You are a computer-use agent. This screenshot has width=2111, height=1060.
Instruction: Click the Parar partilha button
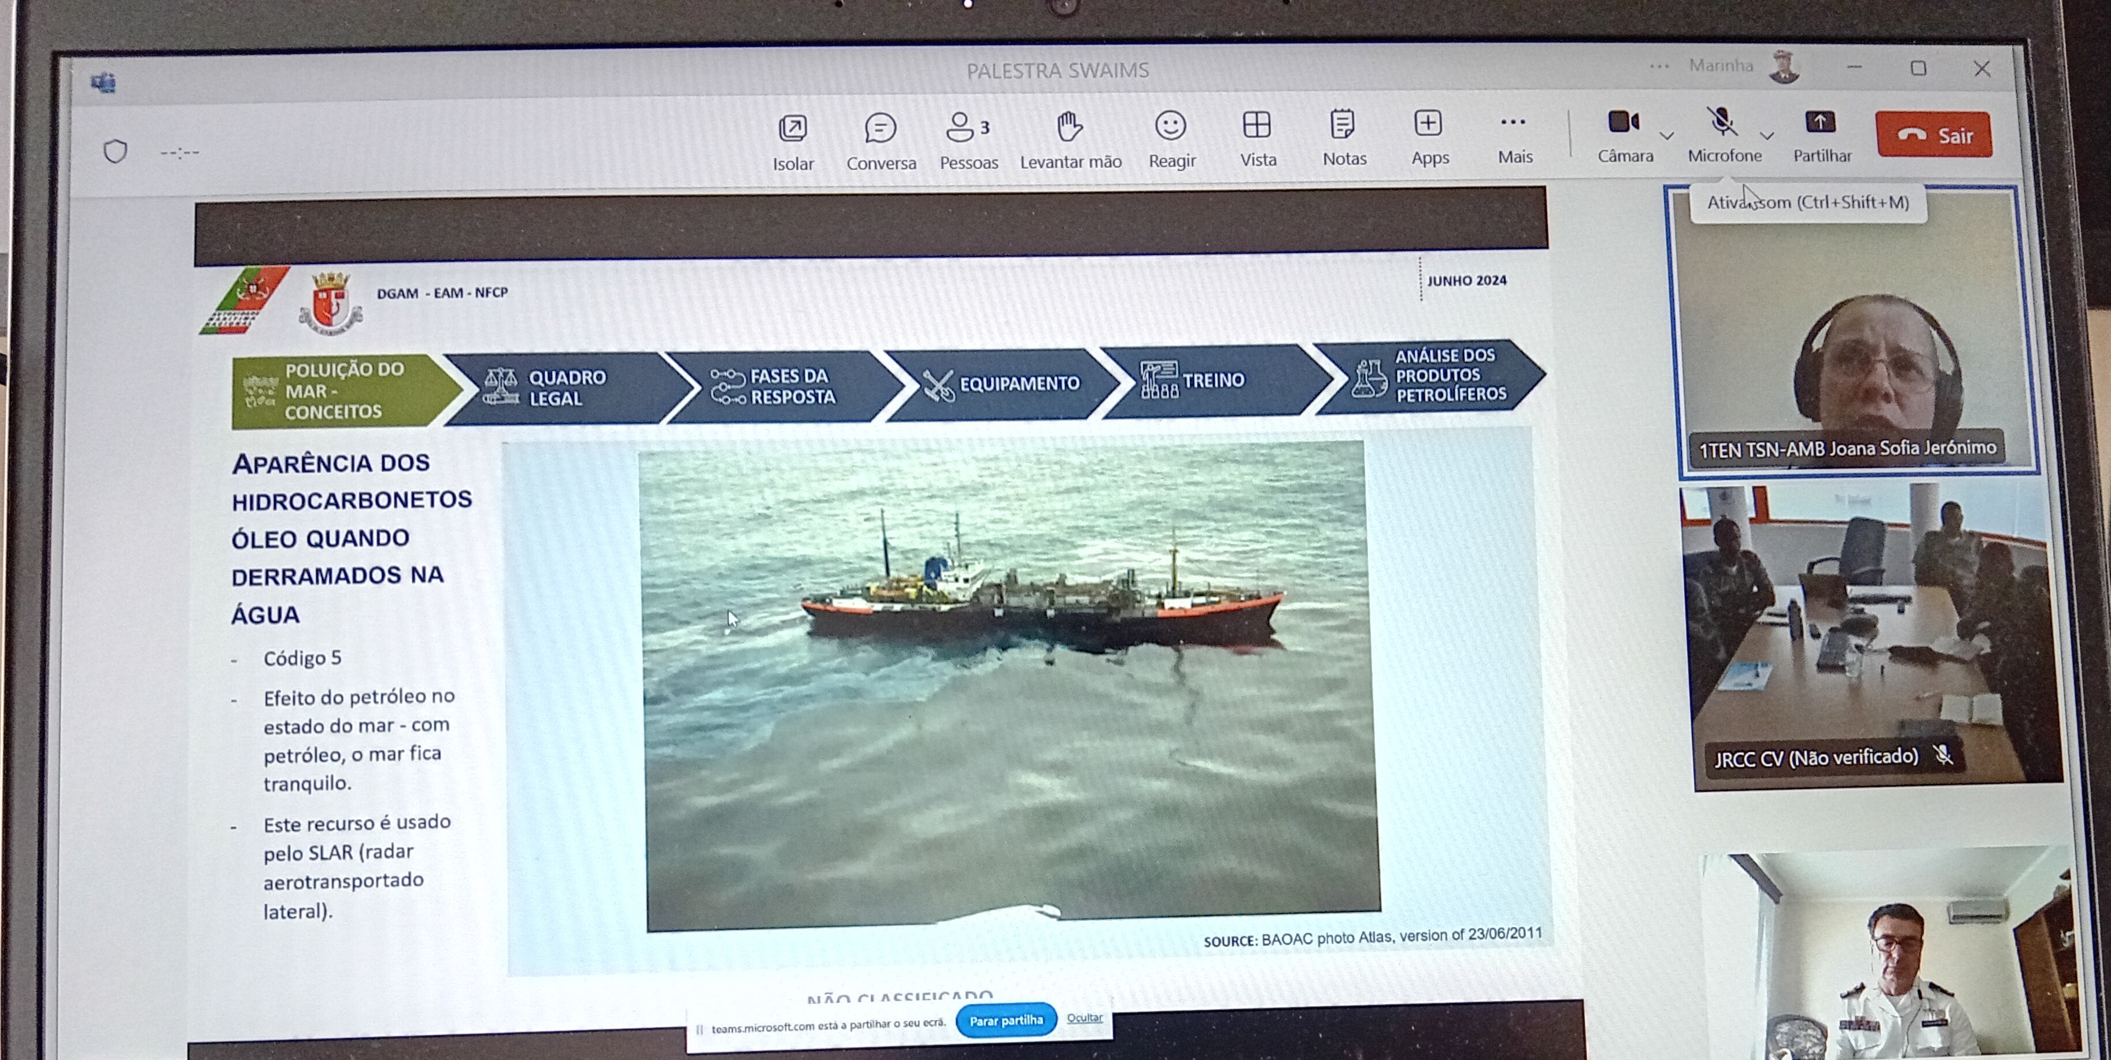pyautogui.click(x=1005, y=1020)
